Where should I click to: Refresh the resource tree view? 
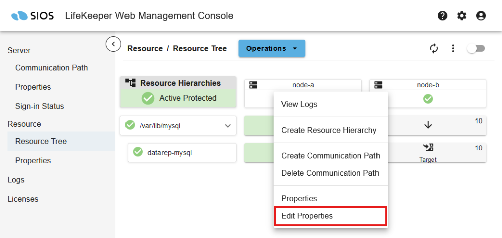click(434, 48)
